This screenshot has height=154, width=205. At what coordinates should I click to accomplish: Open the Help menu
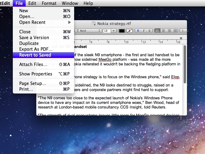[x=88, y=3]
